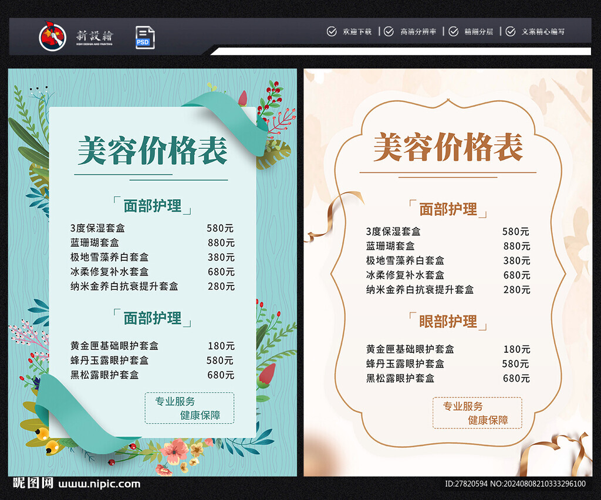The image size is (601, 500).
Task: Click 极地雪藻养白套盒 in the teal poster
Action: coord(109,257)
